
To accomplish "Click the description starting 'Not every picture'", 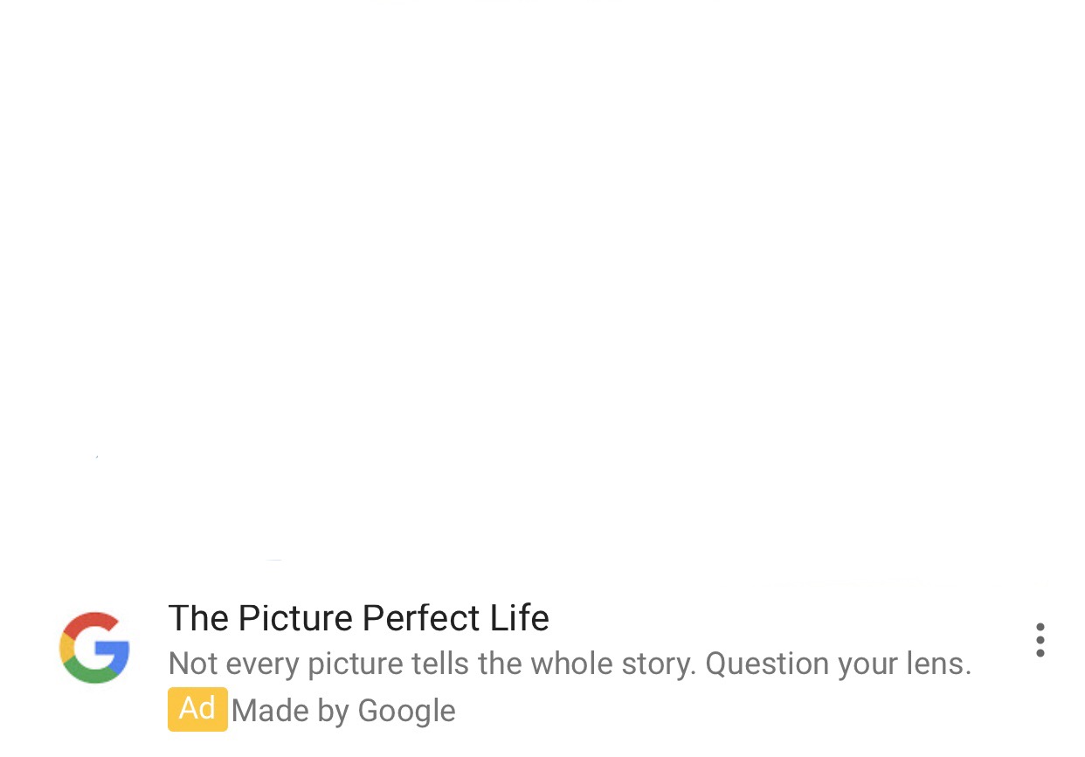I will (x=570, y=664).
